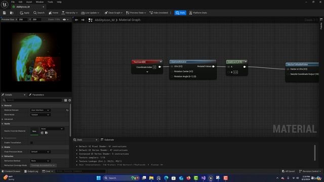This screenshot has width=324, height=182.
Task: Open the Live Update dropdown
Action: 90,13
